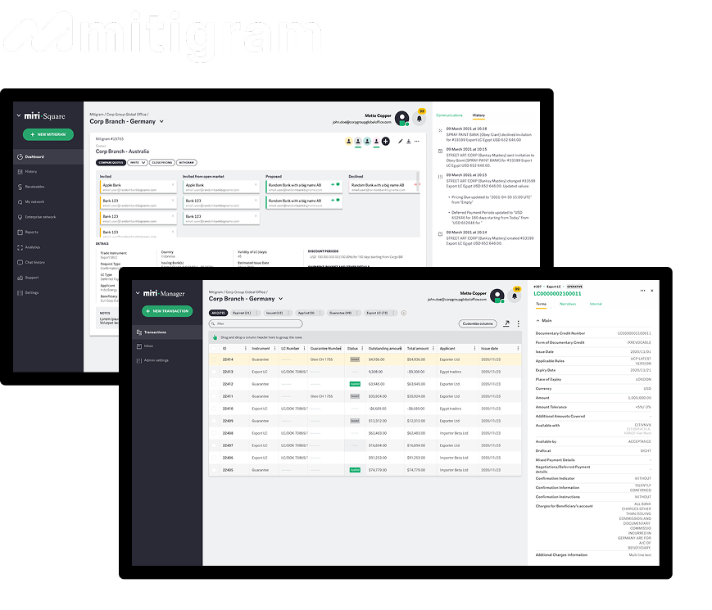Click the COMPARE QUOTES button

point(111,162)
